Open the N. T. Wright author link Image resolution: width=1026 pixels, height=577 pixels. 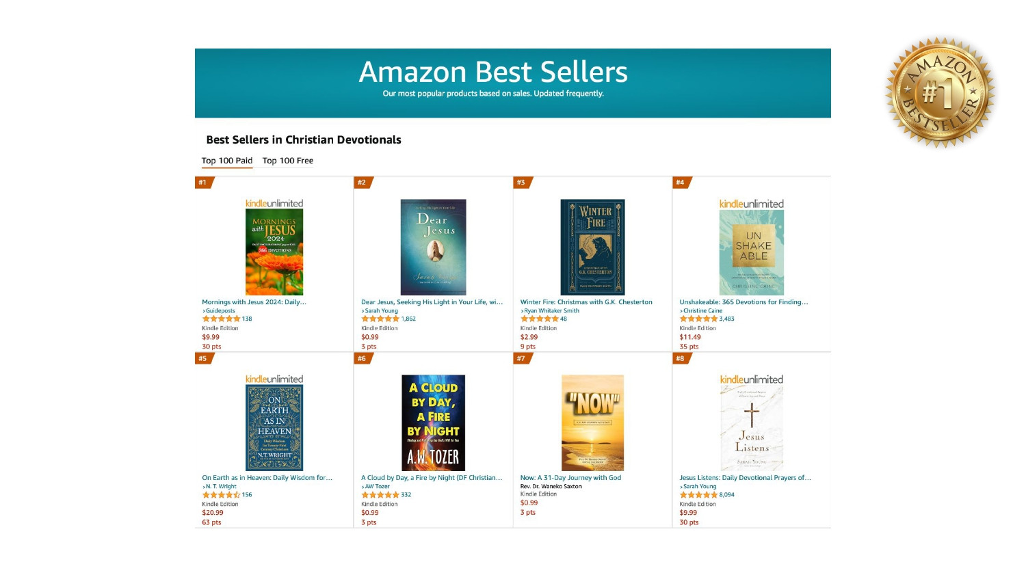pyautogui.click(x=221, y=487)
